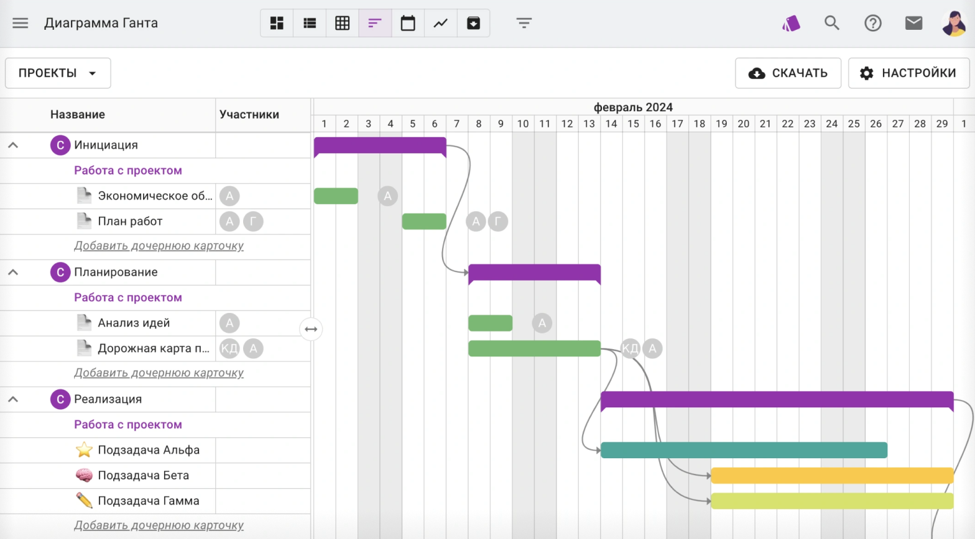
Task: Open Работа с проектом link under Планирование
Action: point(128,297)
